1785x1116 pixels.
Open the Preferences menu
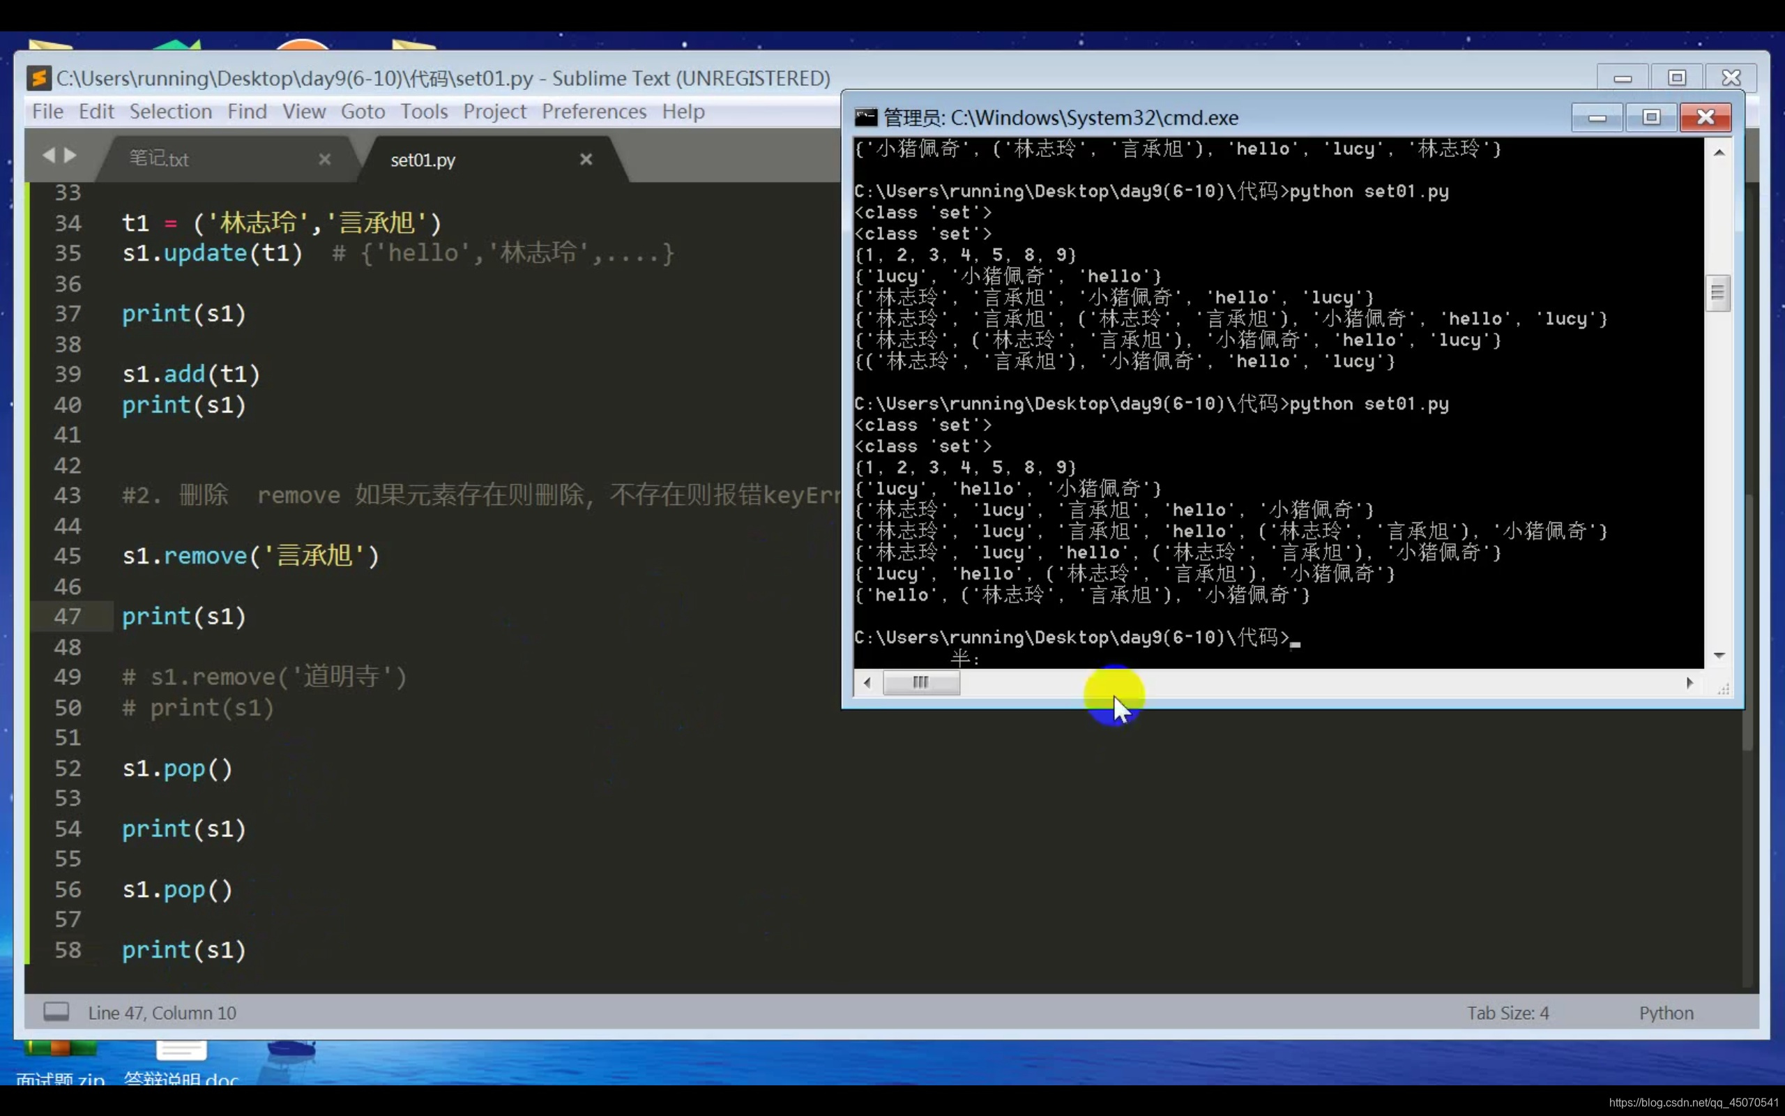pyautogui.click(x=594, y=112)
